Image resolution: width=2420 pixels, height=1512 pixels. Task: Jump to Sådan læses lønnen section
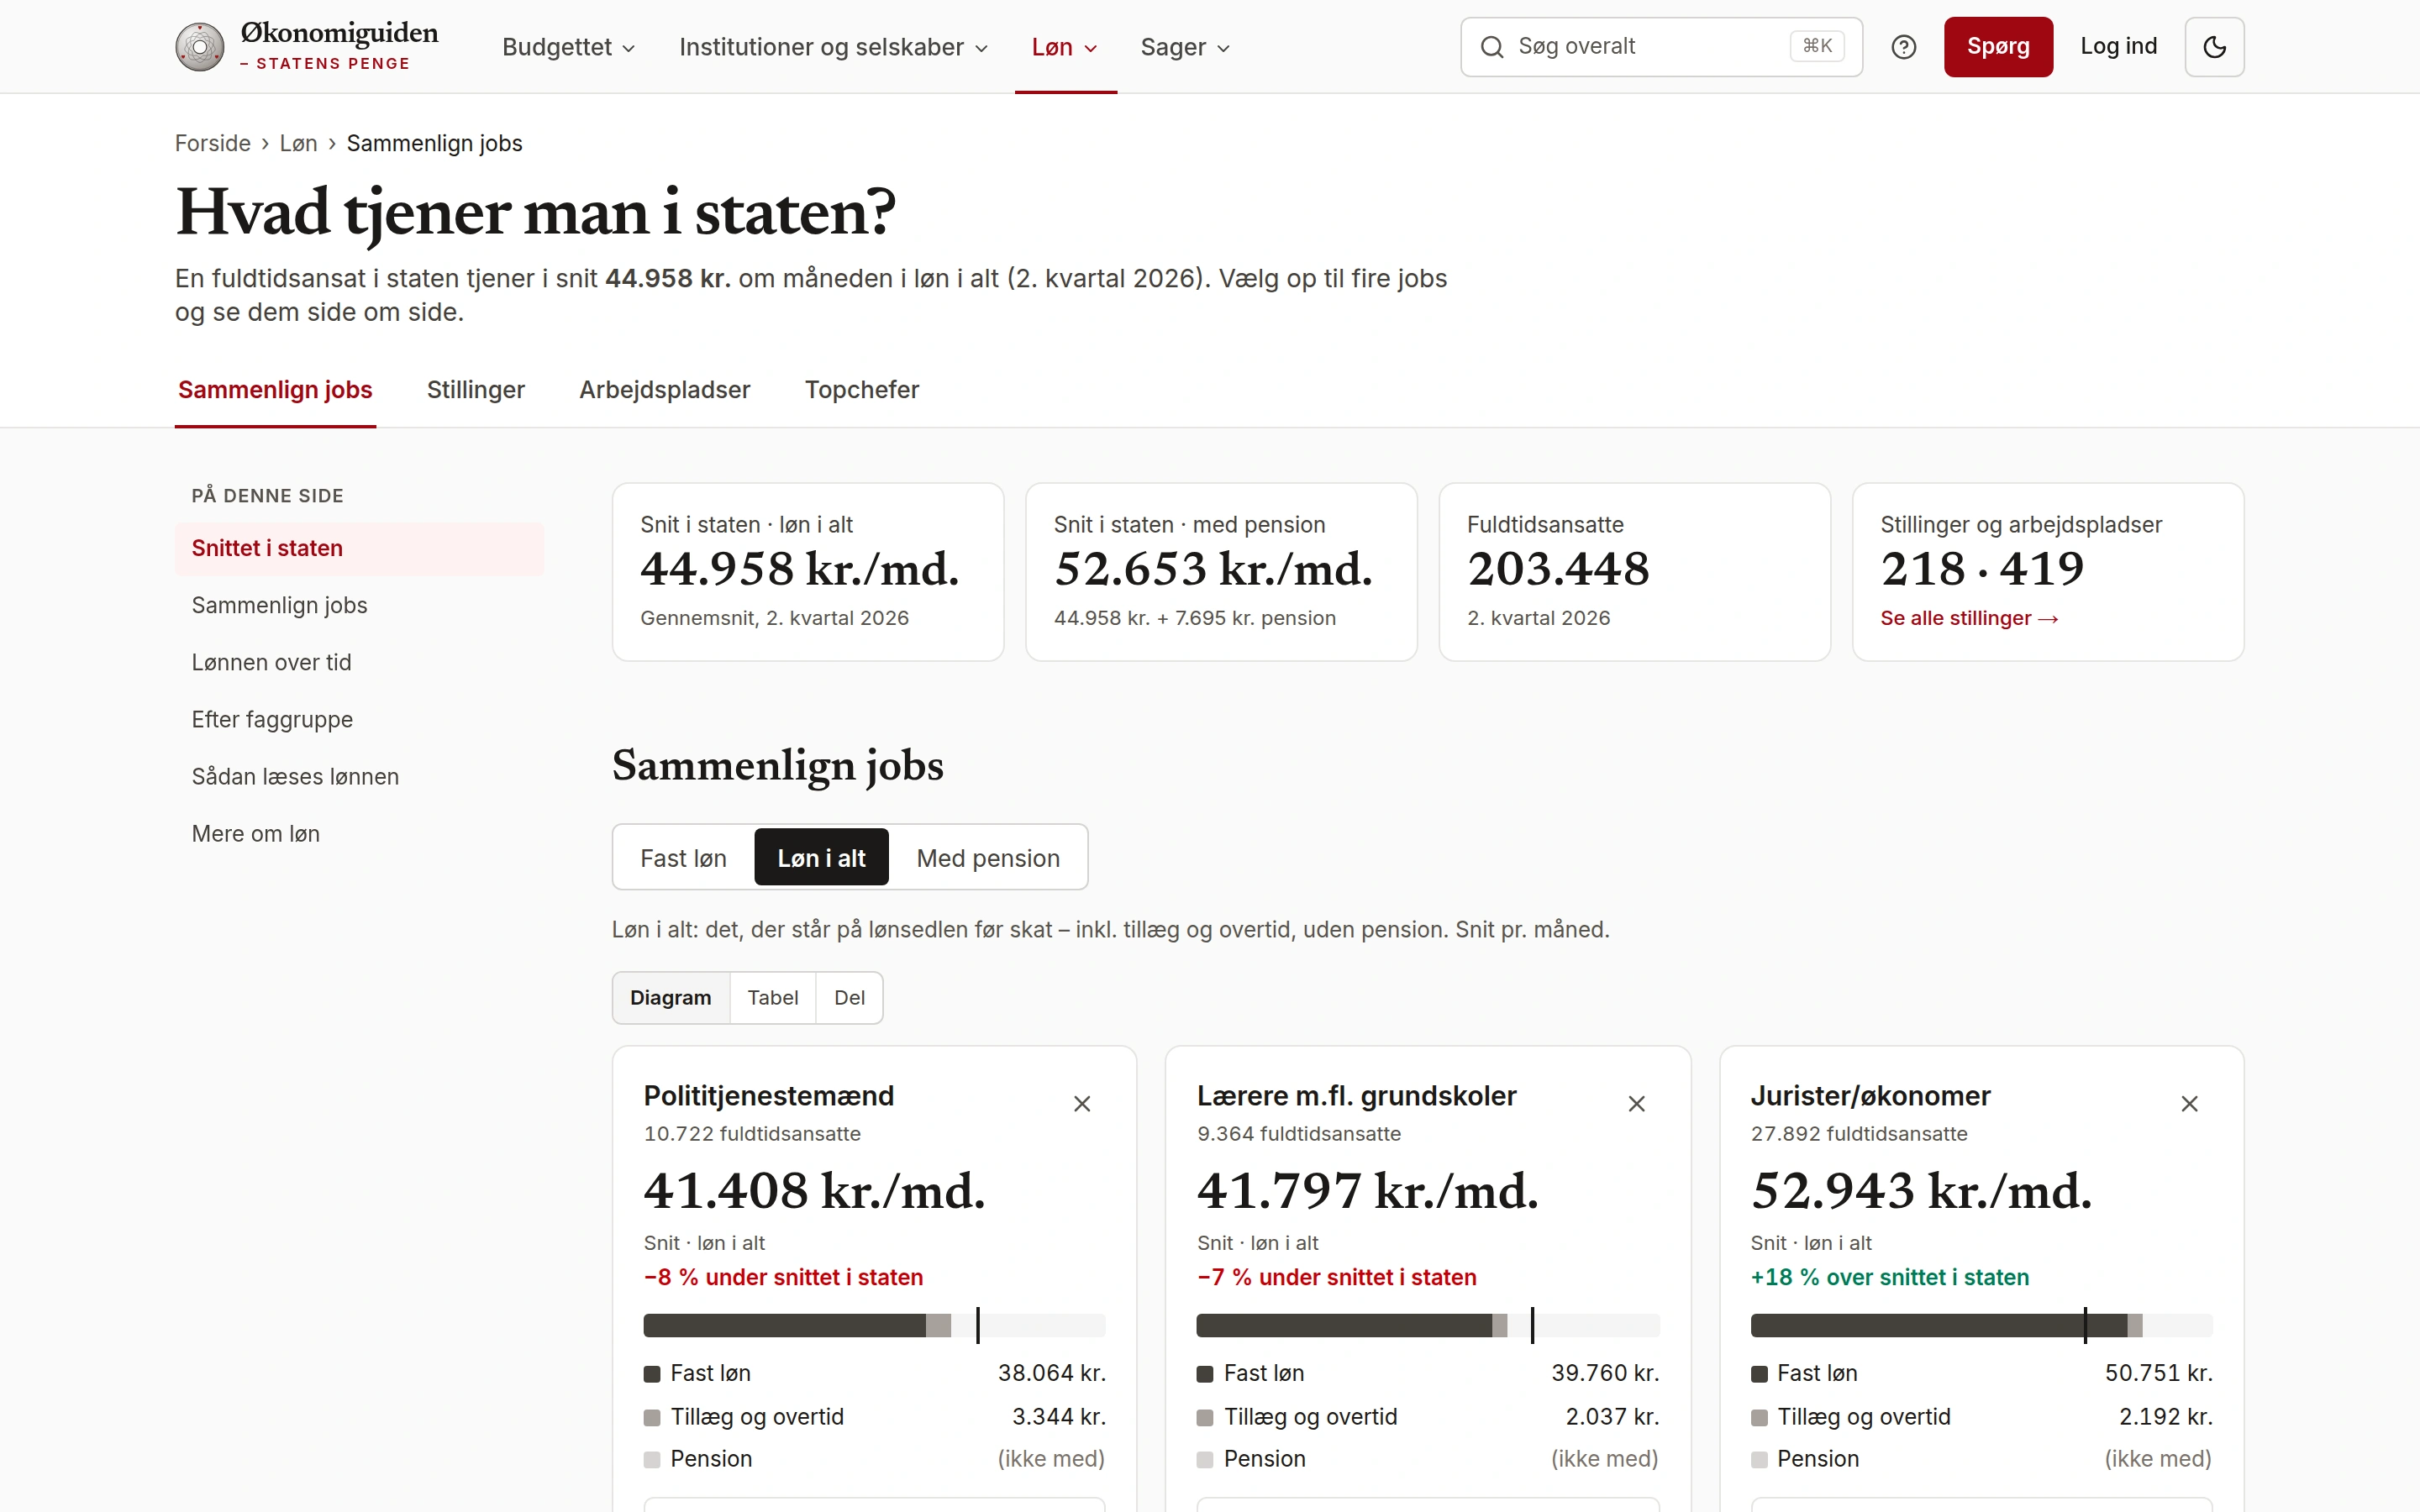pos(359,776)
